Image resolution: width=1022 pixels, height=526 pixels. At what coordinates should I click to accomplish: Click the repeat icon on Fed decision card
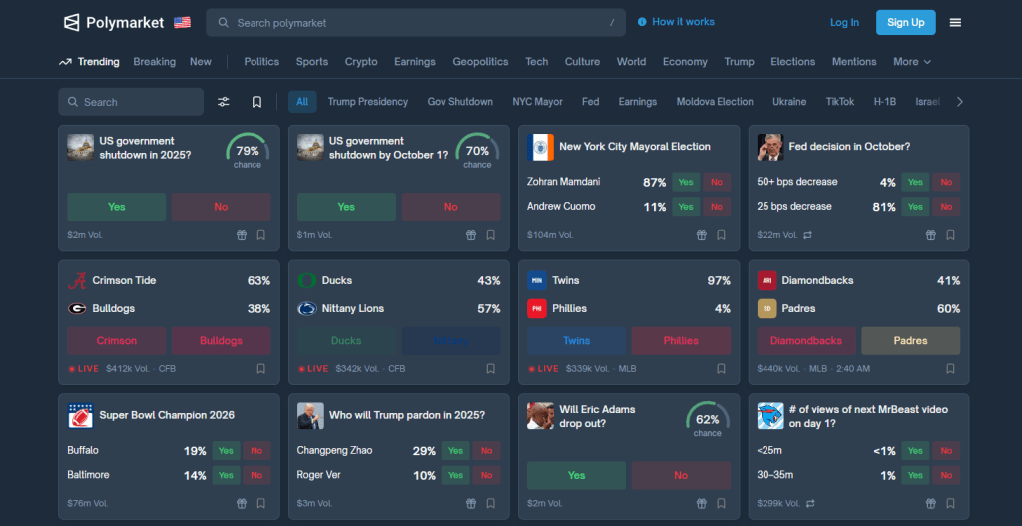tap(808, 235)
